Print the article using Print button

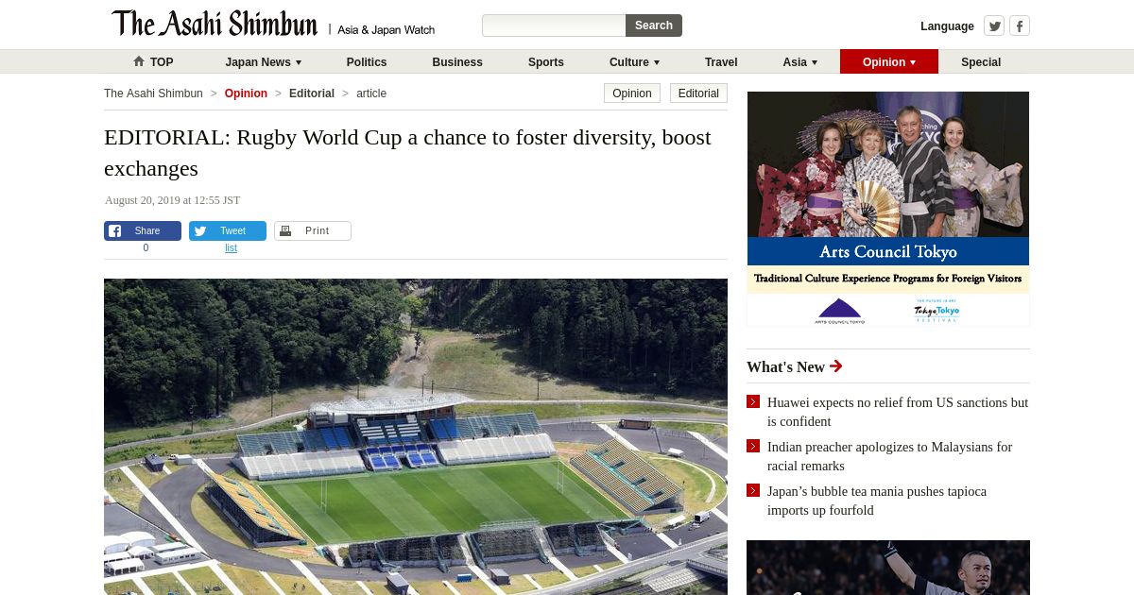313,230
